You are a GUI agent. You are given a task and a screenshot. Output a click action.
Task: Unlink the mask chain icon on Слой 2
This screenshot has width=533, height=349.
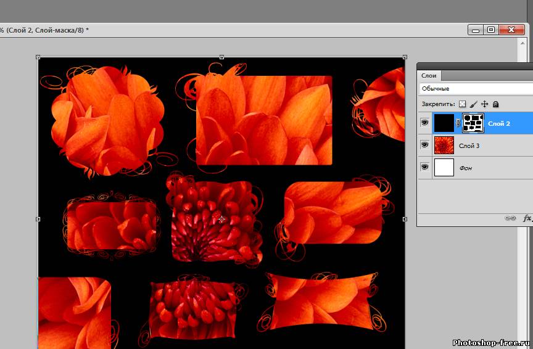click(458, 123)
